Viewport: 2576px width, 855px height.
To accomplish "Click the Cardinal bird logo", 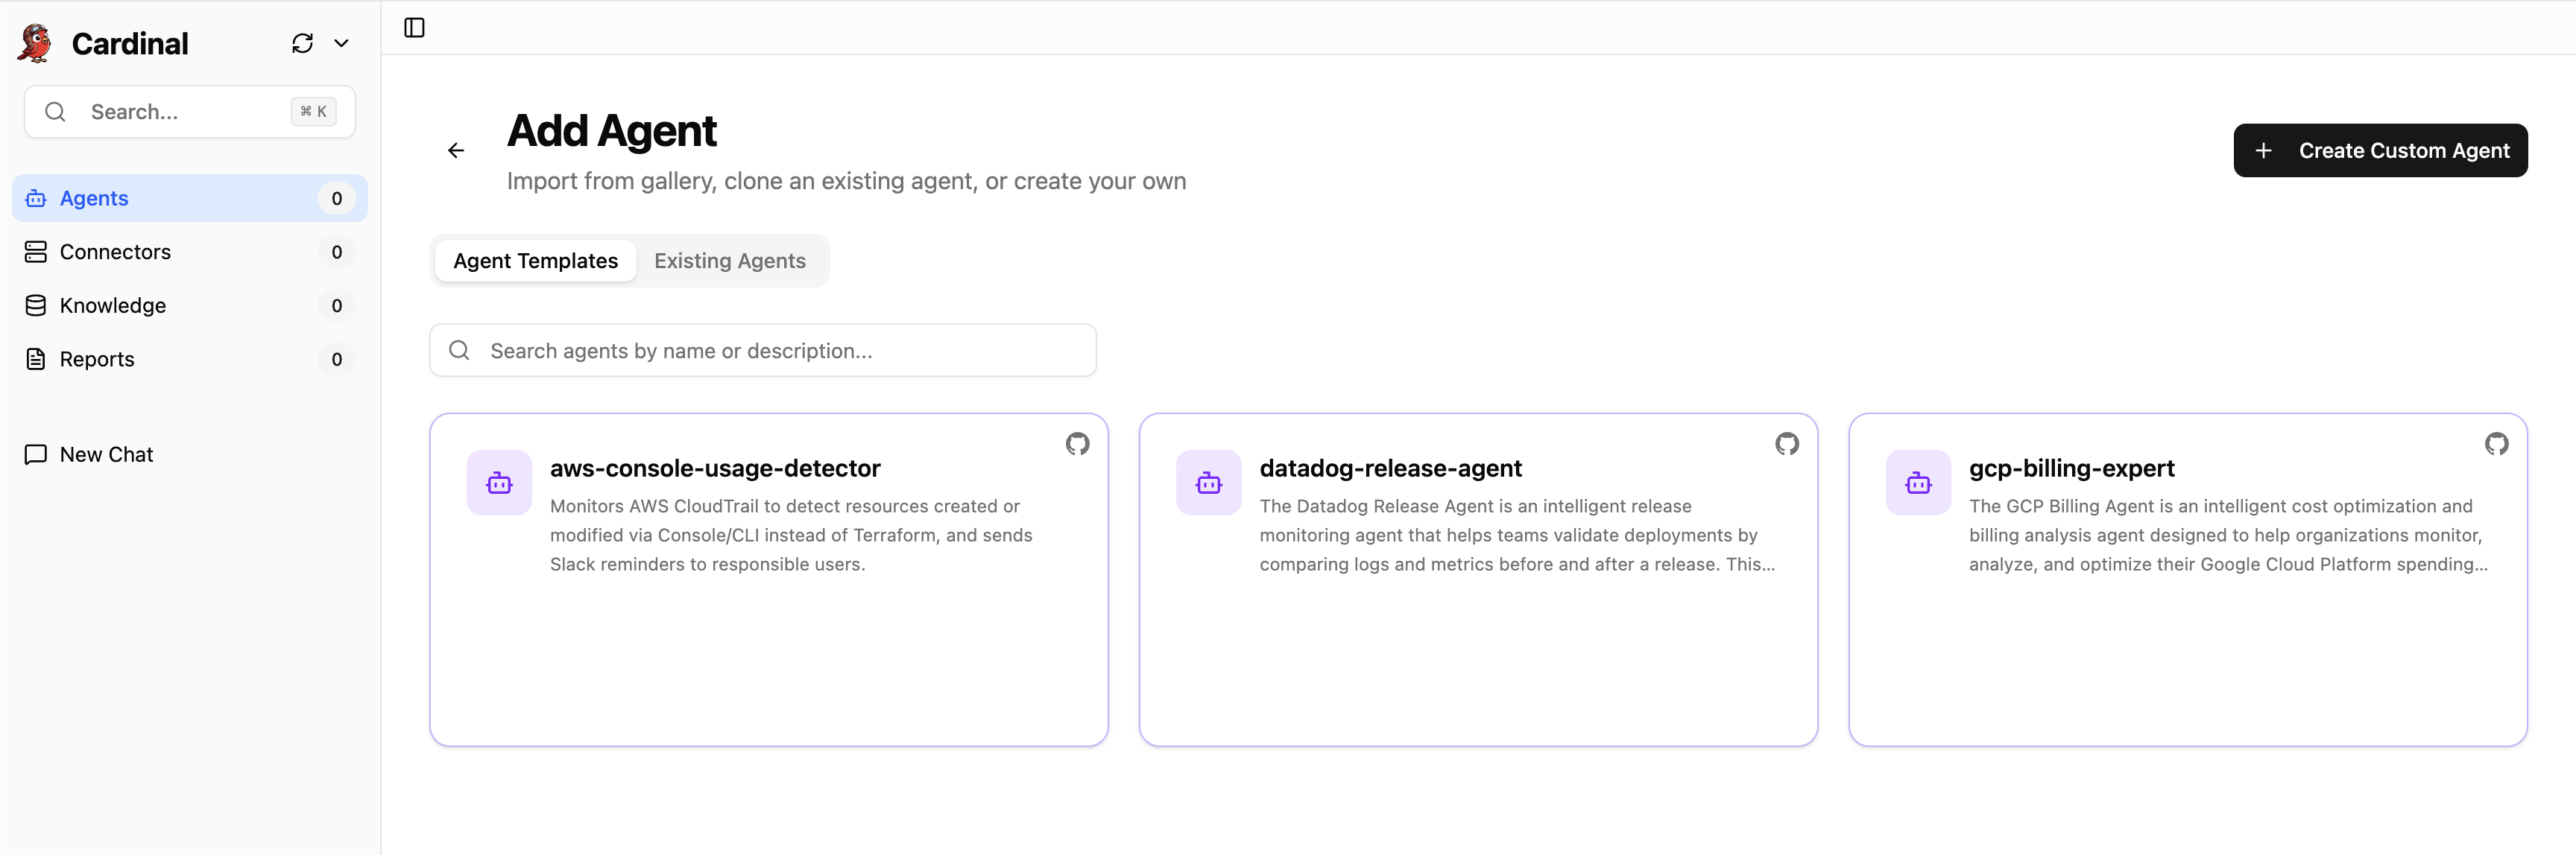I will pyautogui.click(x=36, y=43).
